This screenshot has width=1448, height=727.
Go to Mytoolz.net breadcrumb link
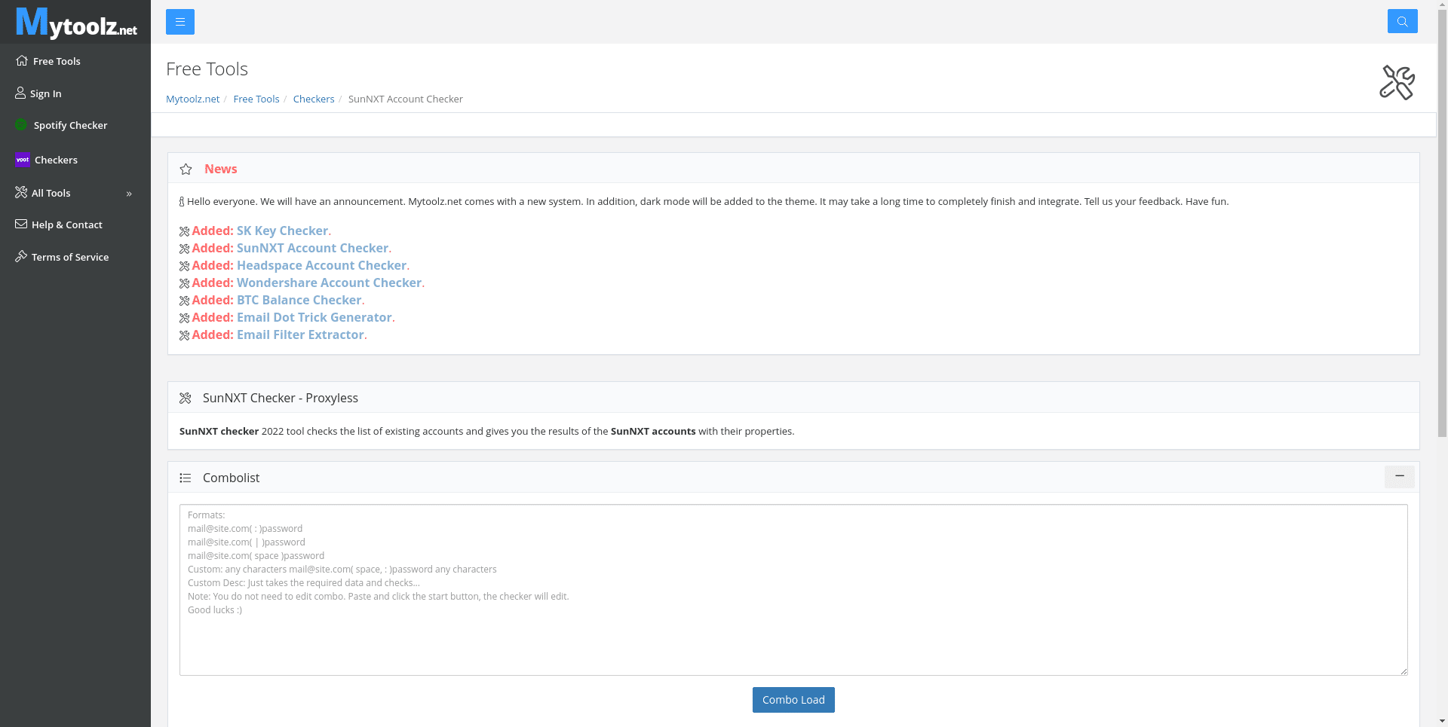pyautogui.click(x=192, y=99)
